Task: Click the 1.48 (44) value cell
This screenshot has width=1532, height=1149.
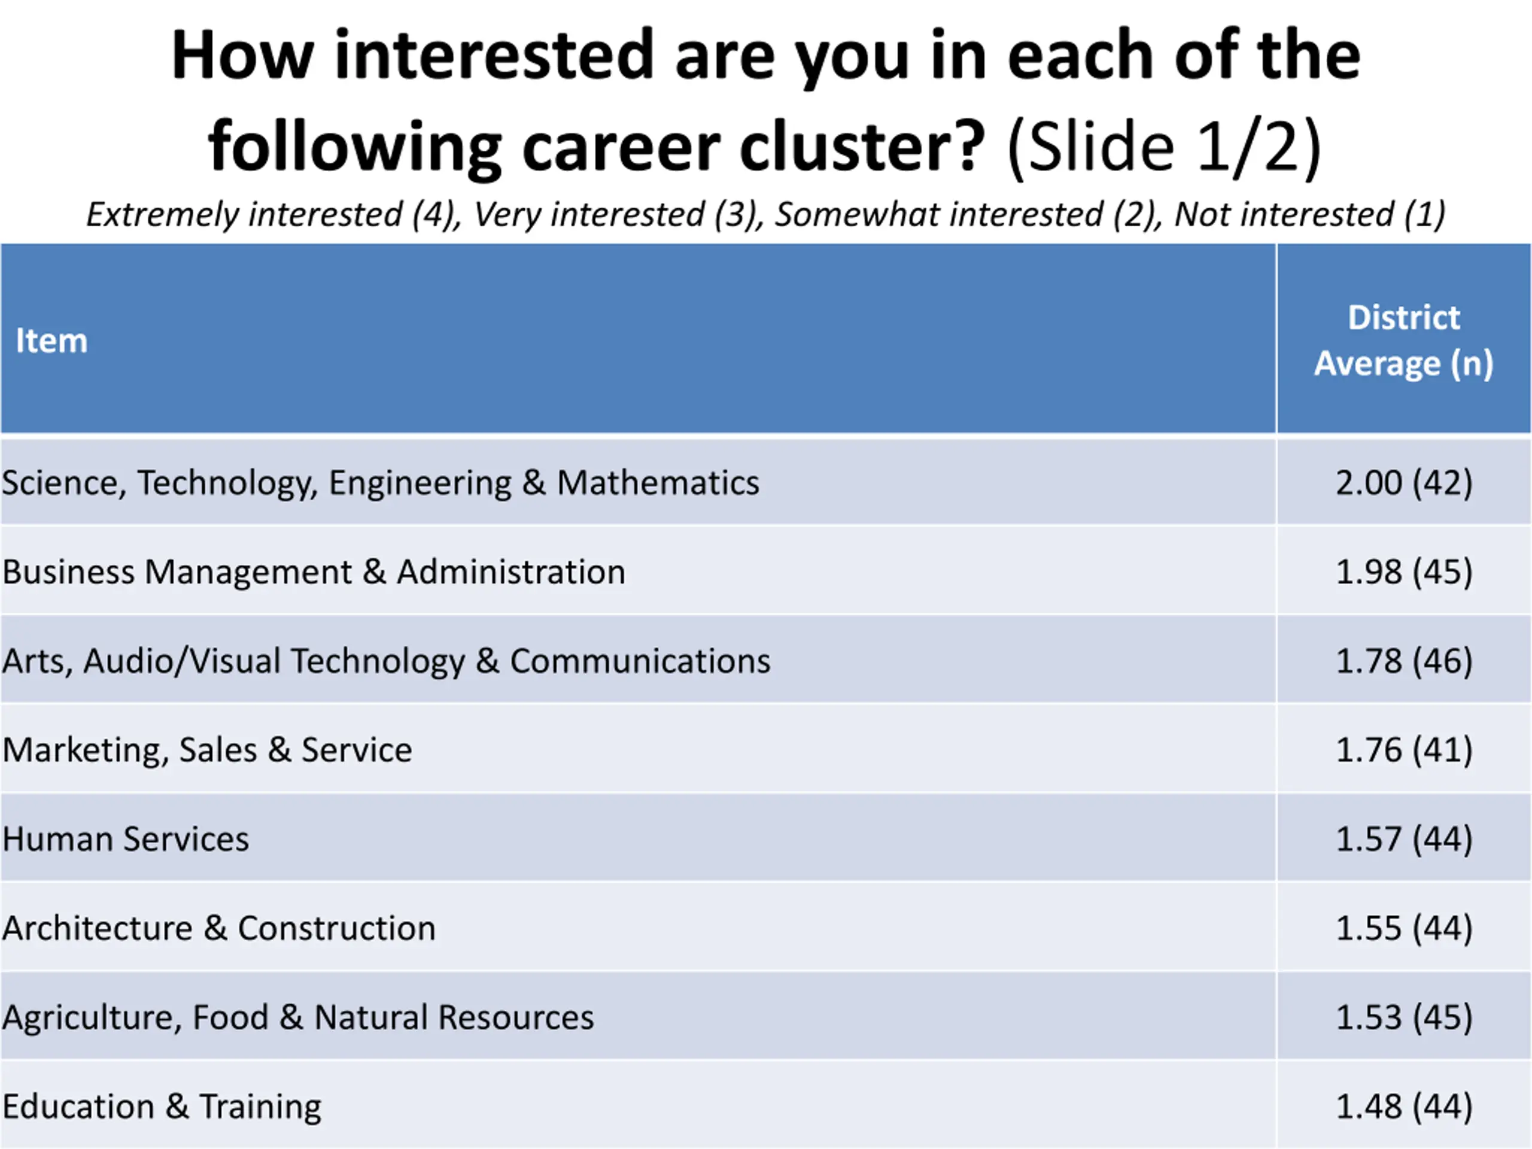Action: (1404, 1105)
